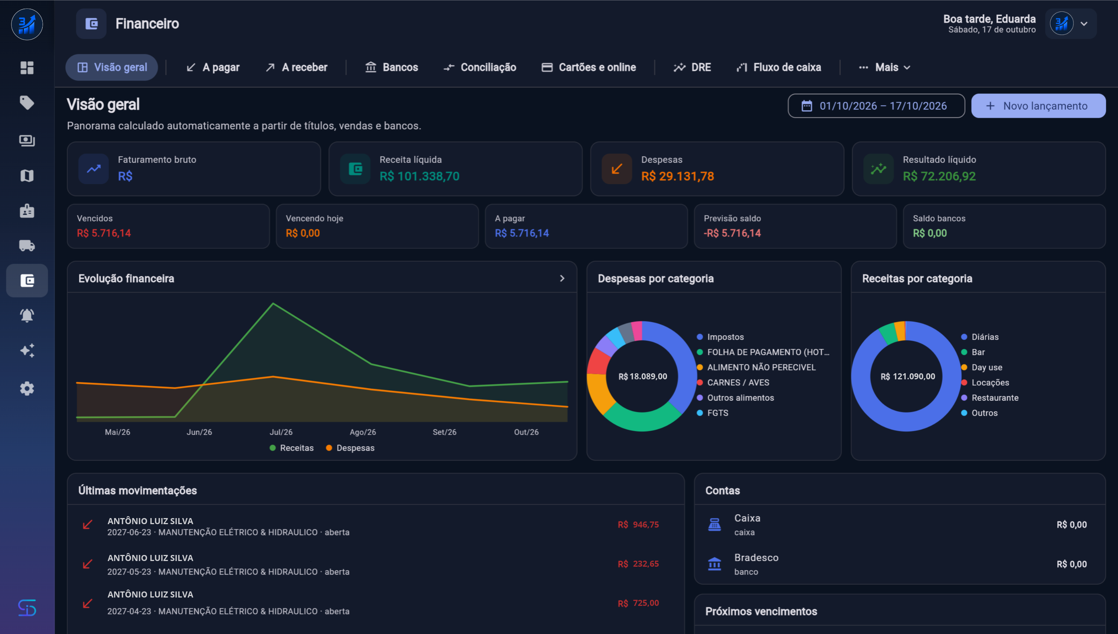This screenshot has width=1118, height=634.
Task: Select the wallet Financeiro sidebar icon
Action: point(27,281)
